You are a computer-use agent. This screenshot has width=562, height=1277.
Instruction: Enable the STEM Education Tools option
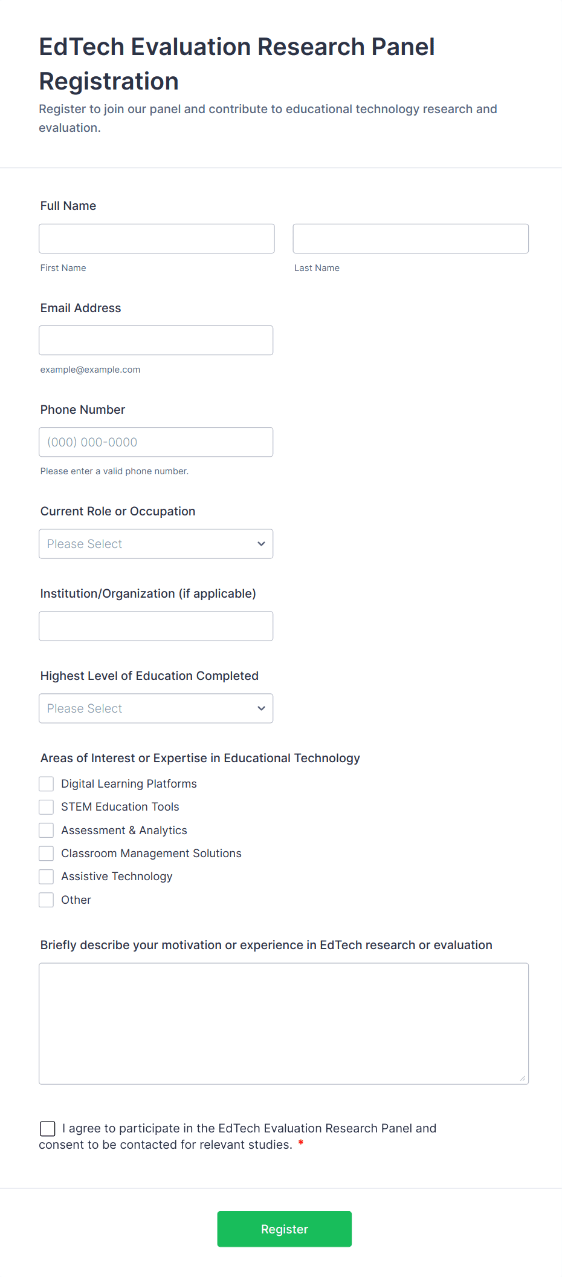(46, 806)
